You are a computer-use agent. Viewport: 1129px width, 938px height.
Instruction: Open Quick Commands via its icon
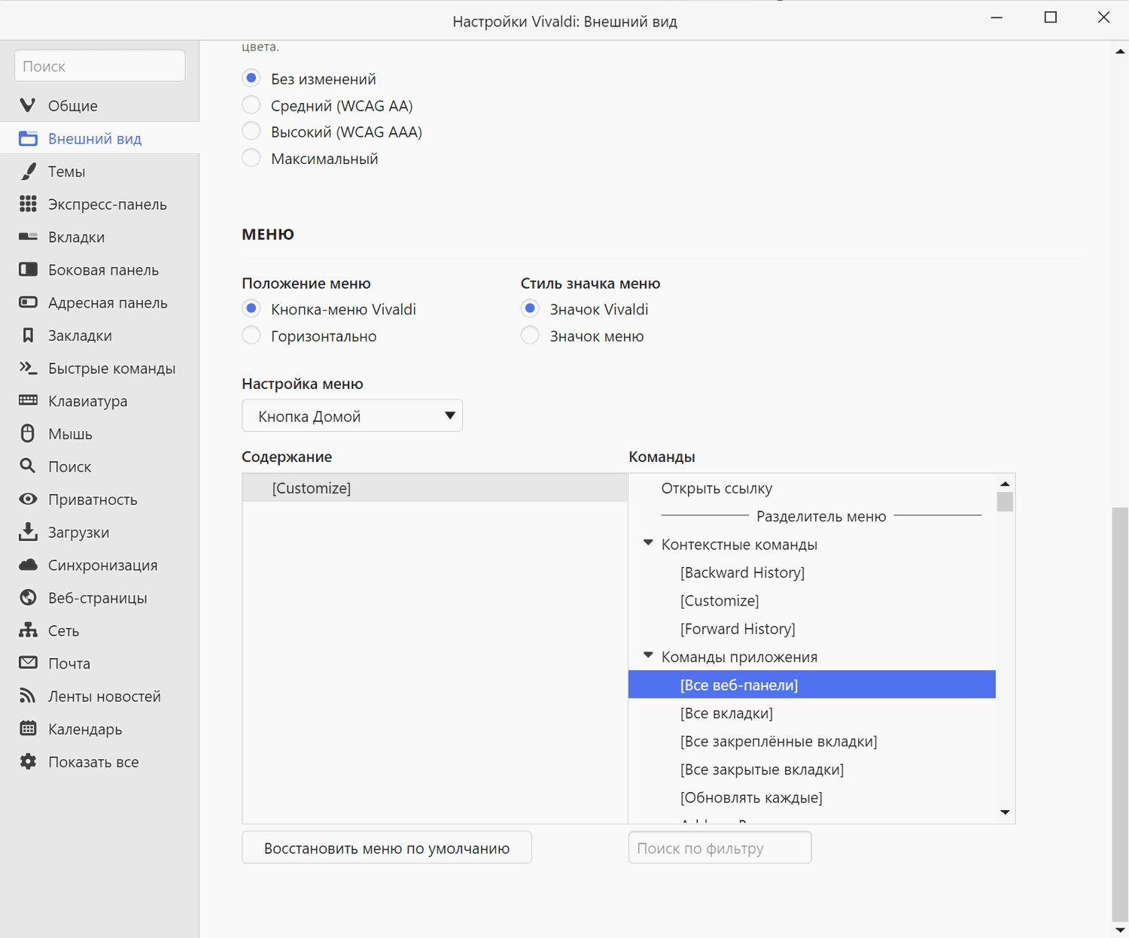point(28,368)
